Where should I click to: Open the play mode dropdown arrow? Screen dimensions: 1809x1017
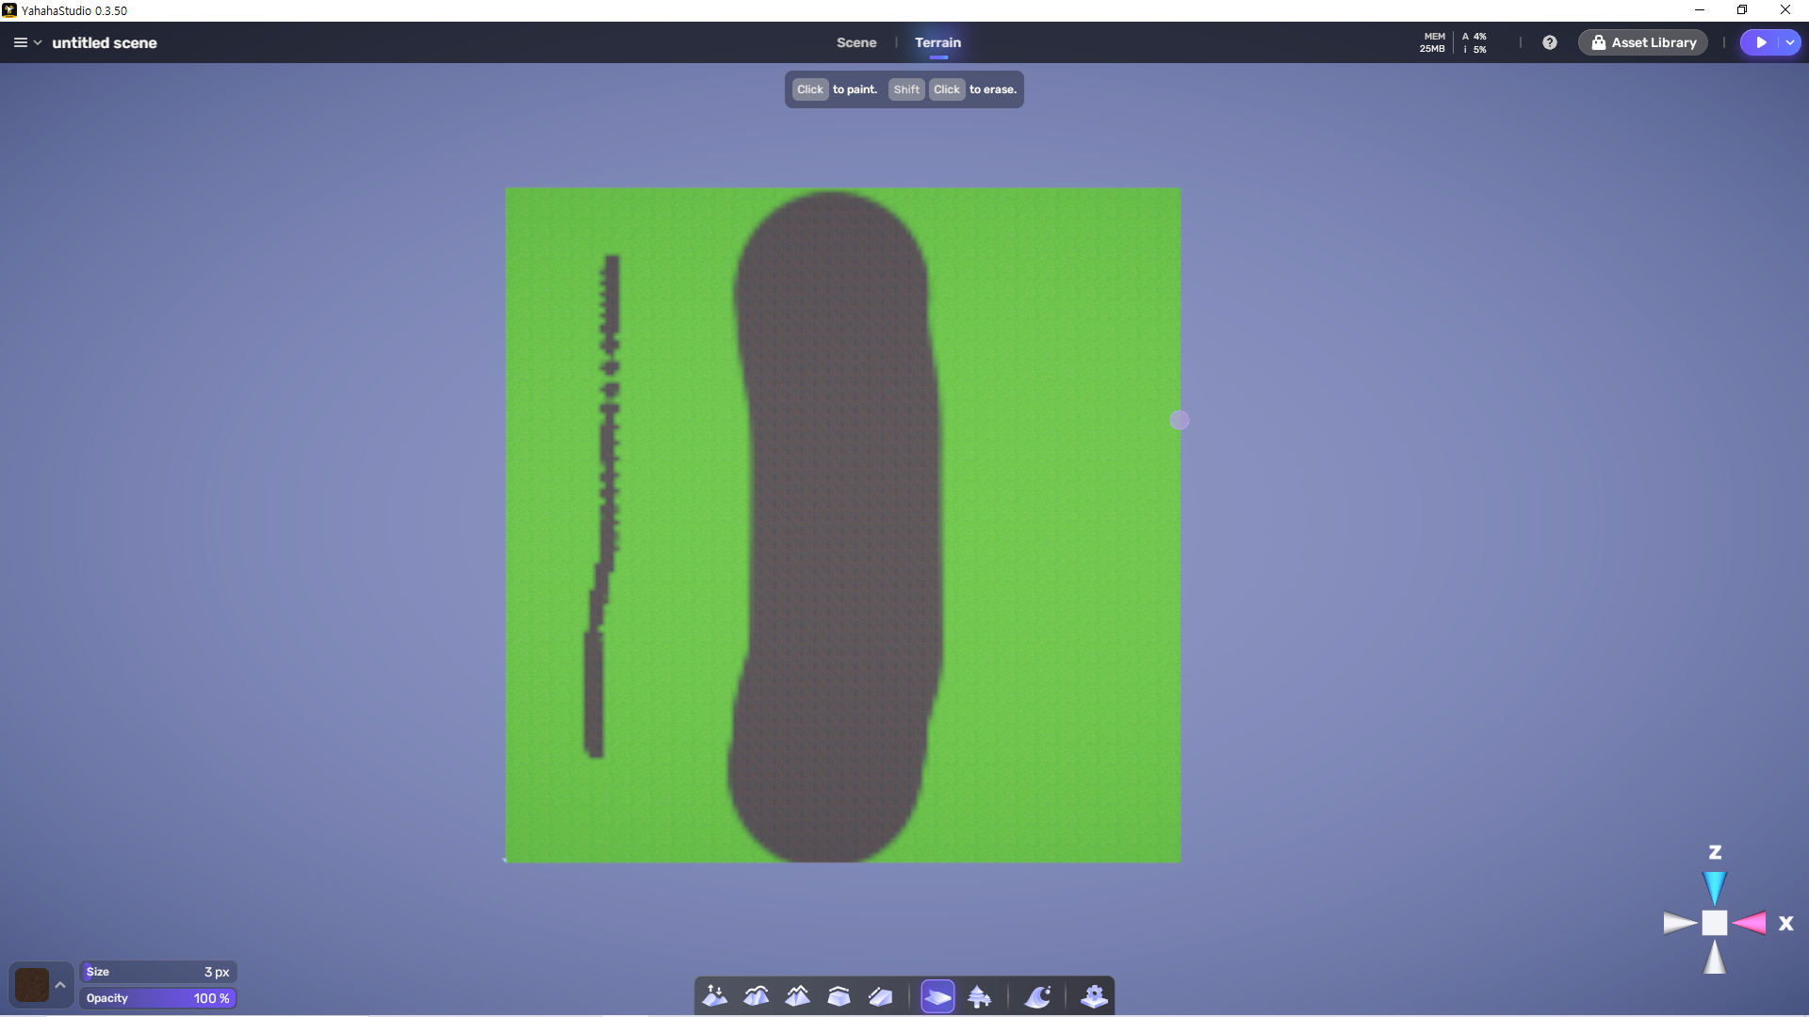point(1789,42)
